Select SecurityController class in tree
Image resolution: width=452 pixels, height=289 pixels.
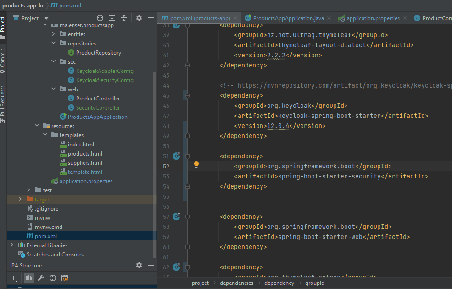point(98,108)
